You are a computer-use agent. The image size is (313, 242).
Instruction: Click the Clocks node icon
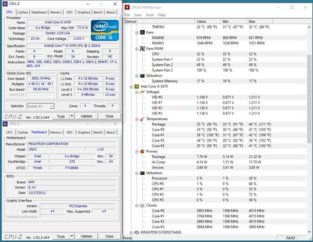[142, 205]
